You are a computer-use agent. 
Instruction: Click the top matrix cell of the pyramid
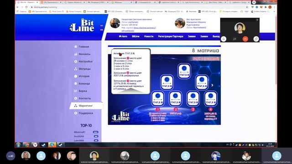184,71
